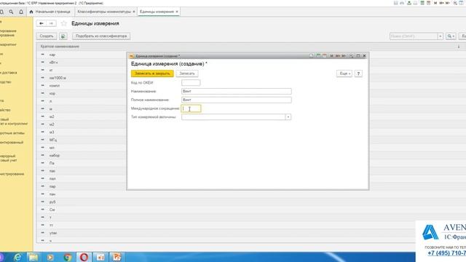
Task: Click the Print icon in the top title bar
Action: [x=402, y=3]
